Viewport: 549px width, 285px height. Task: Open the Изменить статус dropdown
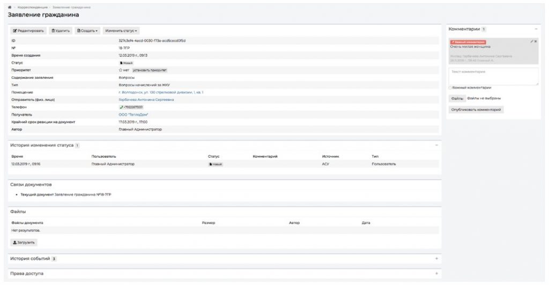point(121,31)
